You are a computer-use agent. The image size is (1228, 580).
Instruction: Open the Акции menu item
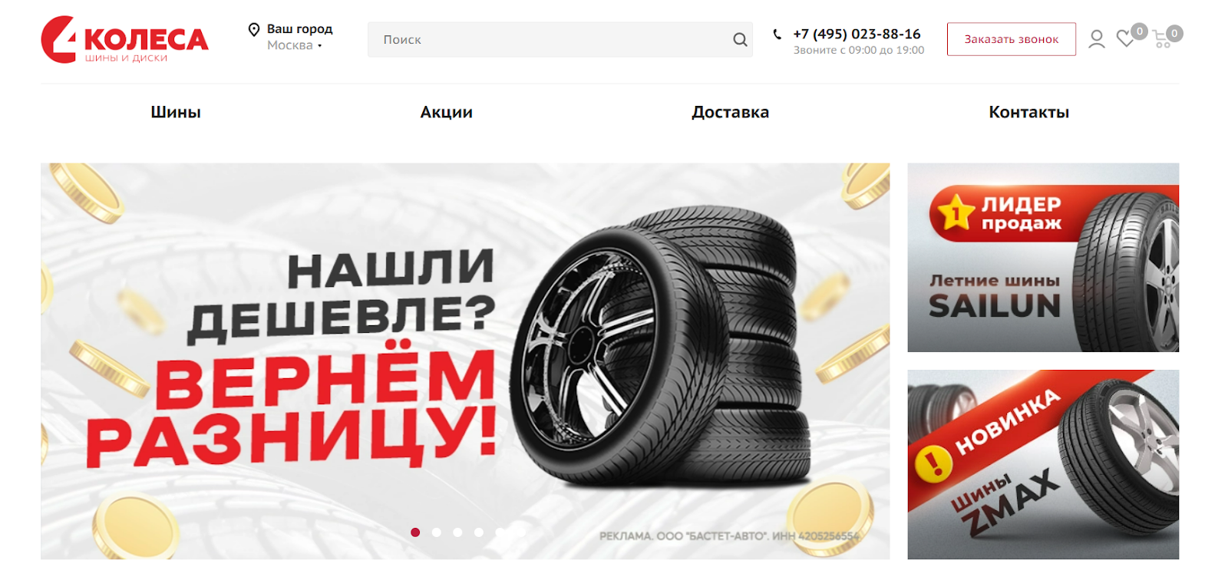click(x=447, y=112)
